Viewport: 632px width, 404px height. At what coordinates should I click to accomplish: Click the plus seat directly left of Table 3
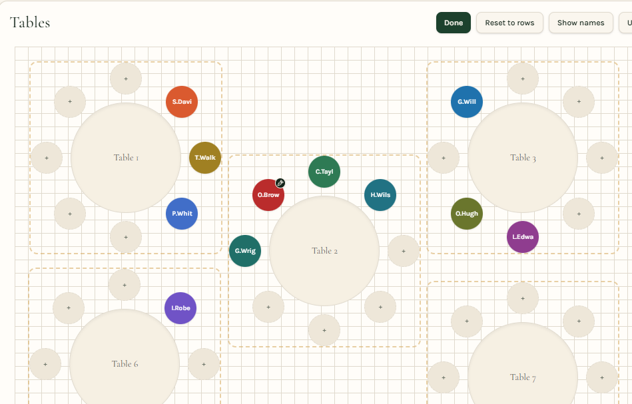tap(444, 158)
